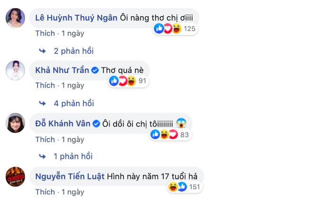Click Khả Như Trần's profile avatar
The image size is (314, 205).
tap(15, 70)
